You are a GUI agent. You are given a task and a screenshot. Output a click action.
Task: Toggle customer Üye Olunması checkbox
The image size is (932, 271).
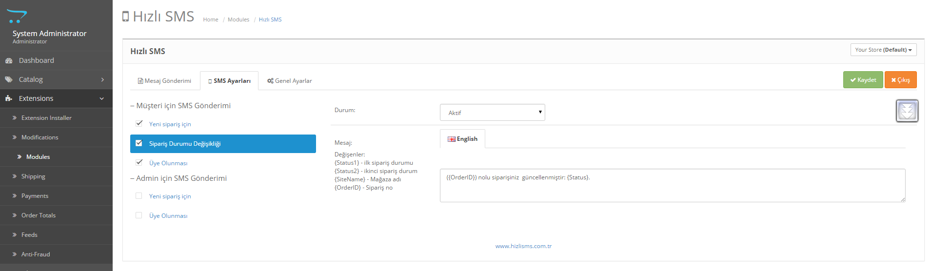(139, 162)
